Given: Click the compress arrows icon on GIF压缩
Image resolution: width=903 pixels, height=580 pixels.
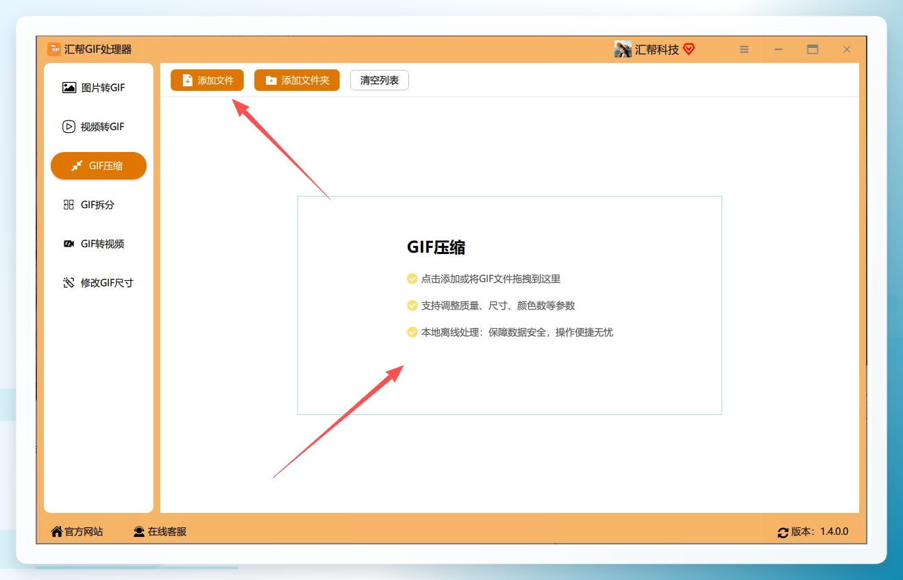Looking at the screenshot, I should coord(77,166).
